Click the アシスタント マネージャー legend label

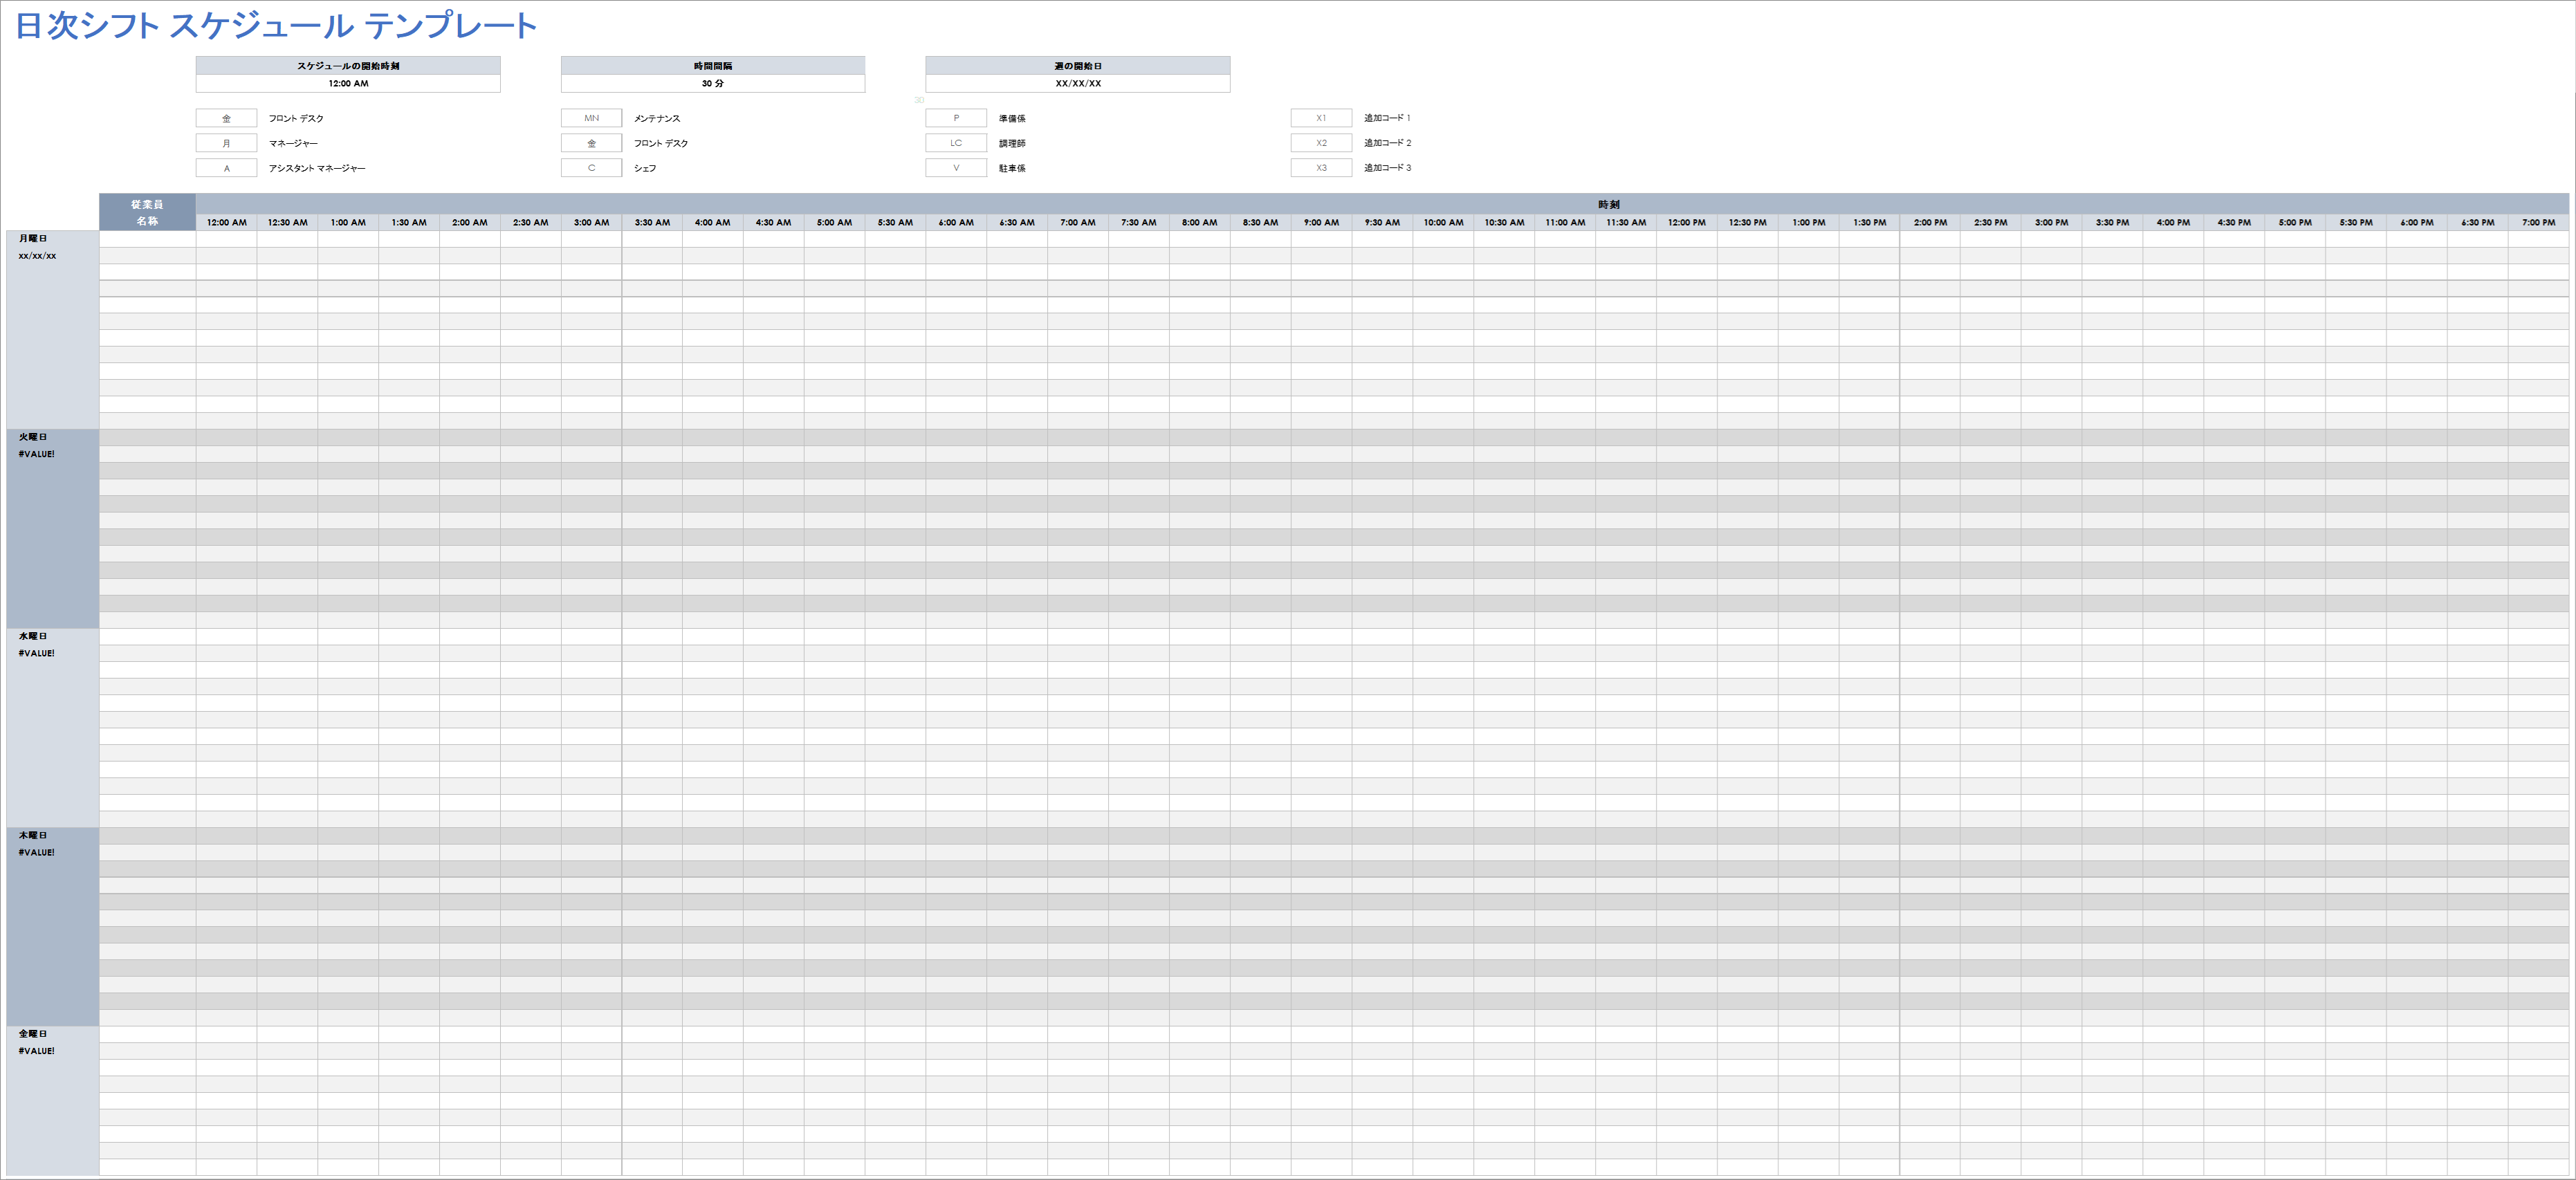(x=317, y=168)
